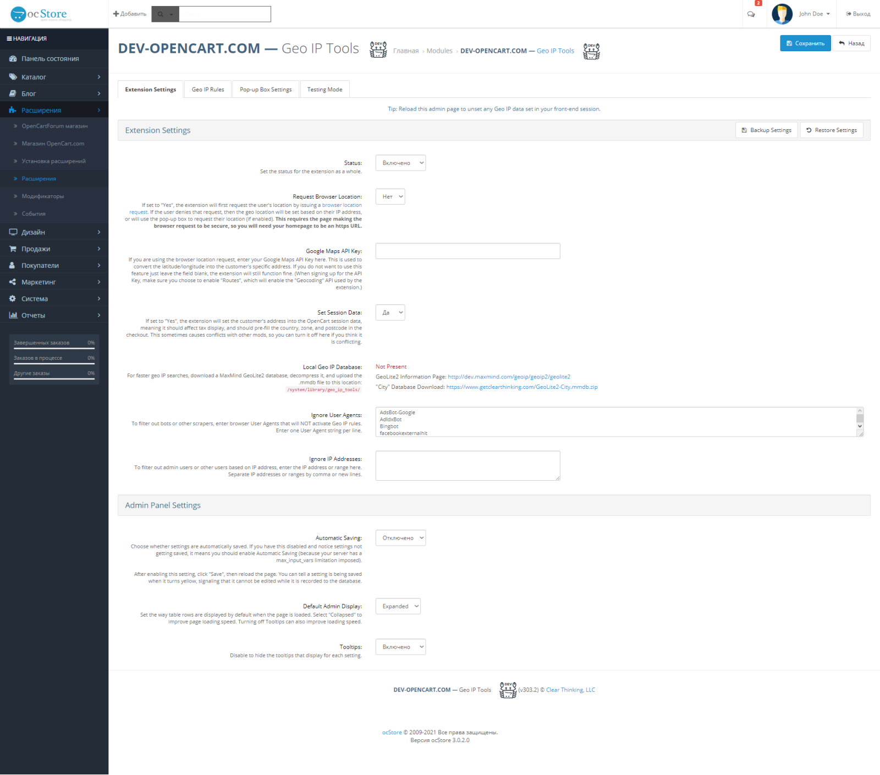This screenshot has height=775, width=880.
Task: Click Ignore User Agents textarea
Action: point(620,422)
